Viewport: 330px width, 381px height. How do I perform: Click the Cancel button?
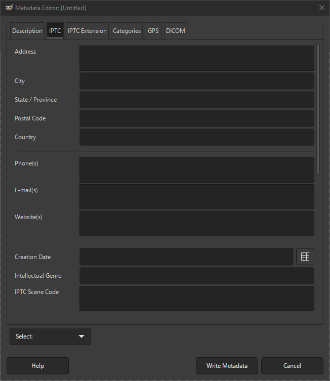tap(292, 366)
